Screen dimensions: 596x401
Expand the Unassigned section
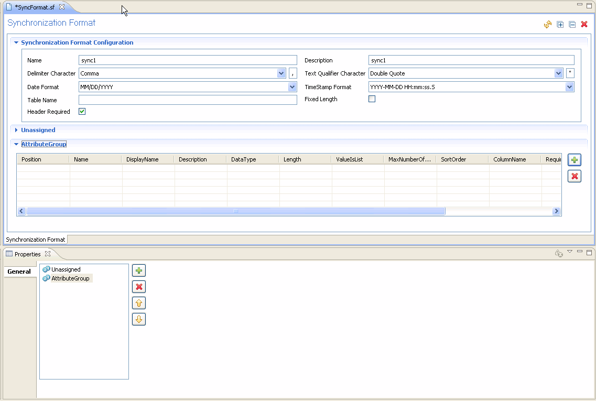pos(16,130)
